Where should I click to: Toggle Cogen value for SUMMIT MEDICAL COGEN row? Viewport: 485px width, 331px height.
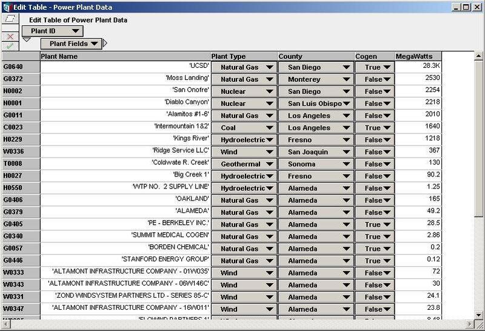[x=375, y=236]
